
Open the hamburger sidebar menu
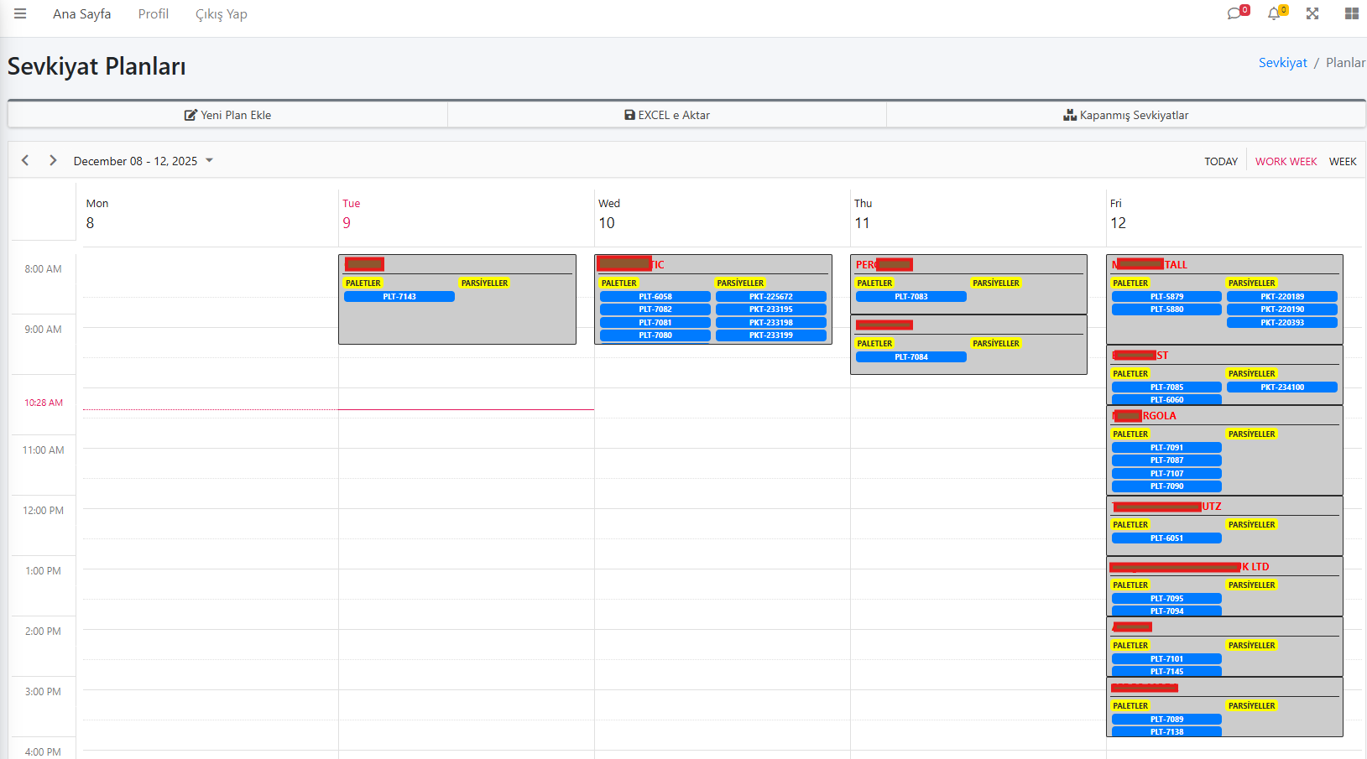pos(20,14)
